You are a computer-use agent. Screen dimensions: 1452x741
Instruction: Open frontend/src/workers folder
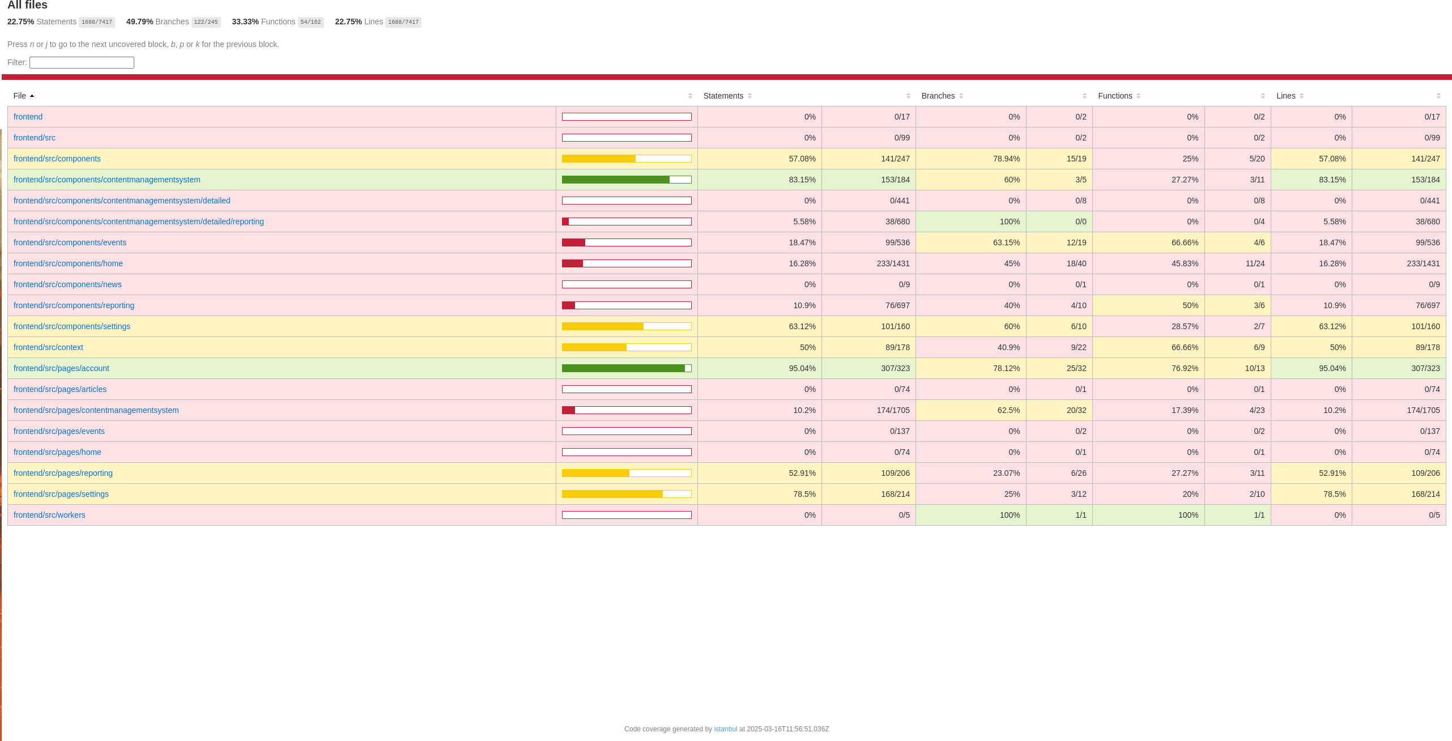pos(49,515)
